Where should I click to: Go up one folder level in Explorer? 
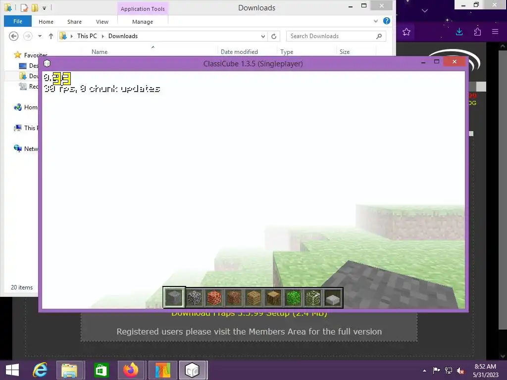51,36
